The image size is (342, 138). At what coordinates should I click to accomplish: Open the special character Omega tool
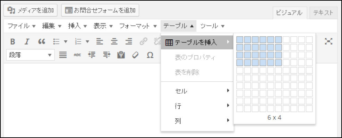tap(150, 55)
